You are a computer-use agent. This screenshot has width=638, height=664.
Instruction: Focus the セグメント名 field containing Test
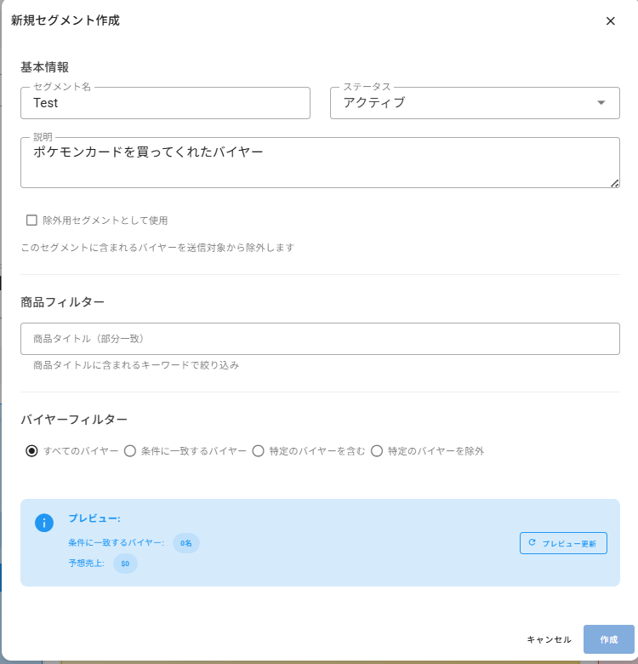click(165, 103)
